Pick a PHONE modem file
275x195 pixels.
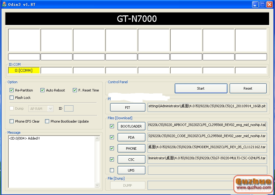tap(131, 148)
